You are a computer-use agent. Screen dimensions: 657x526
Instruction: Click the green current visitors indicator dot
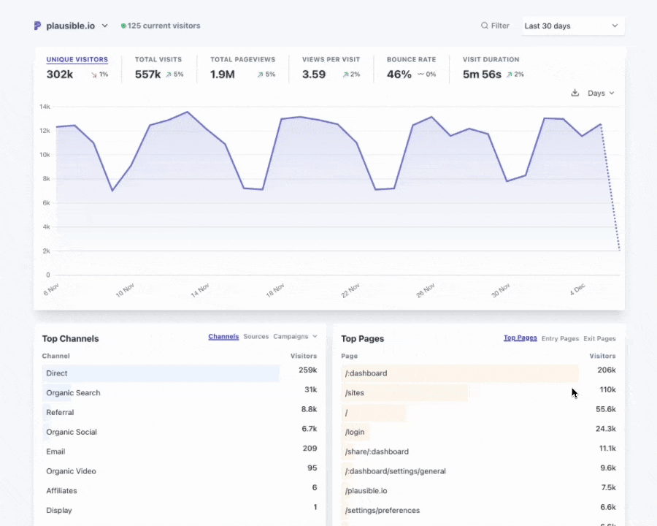(123, 26)
